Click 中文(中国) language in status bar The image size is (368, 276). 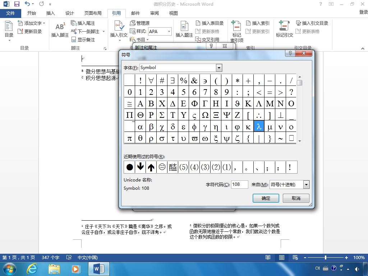pos(88,257)
